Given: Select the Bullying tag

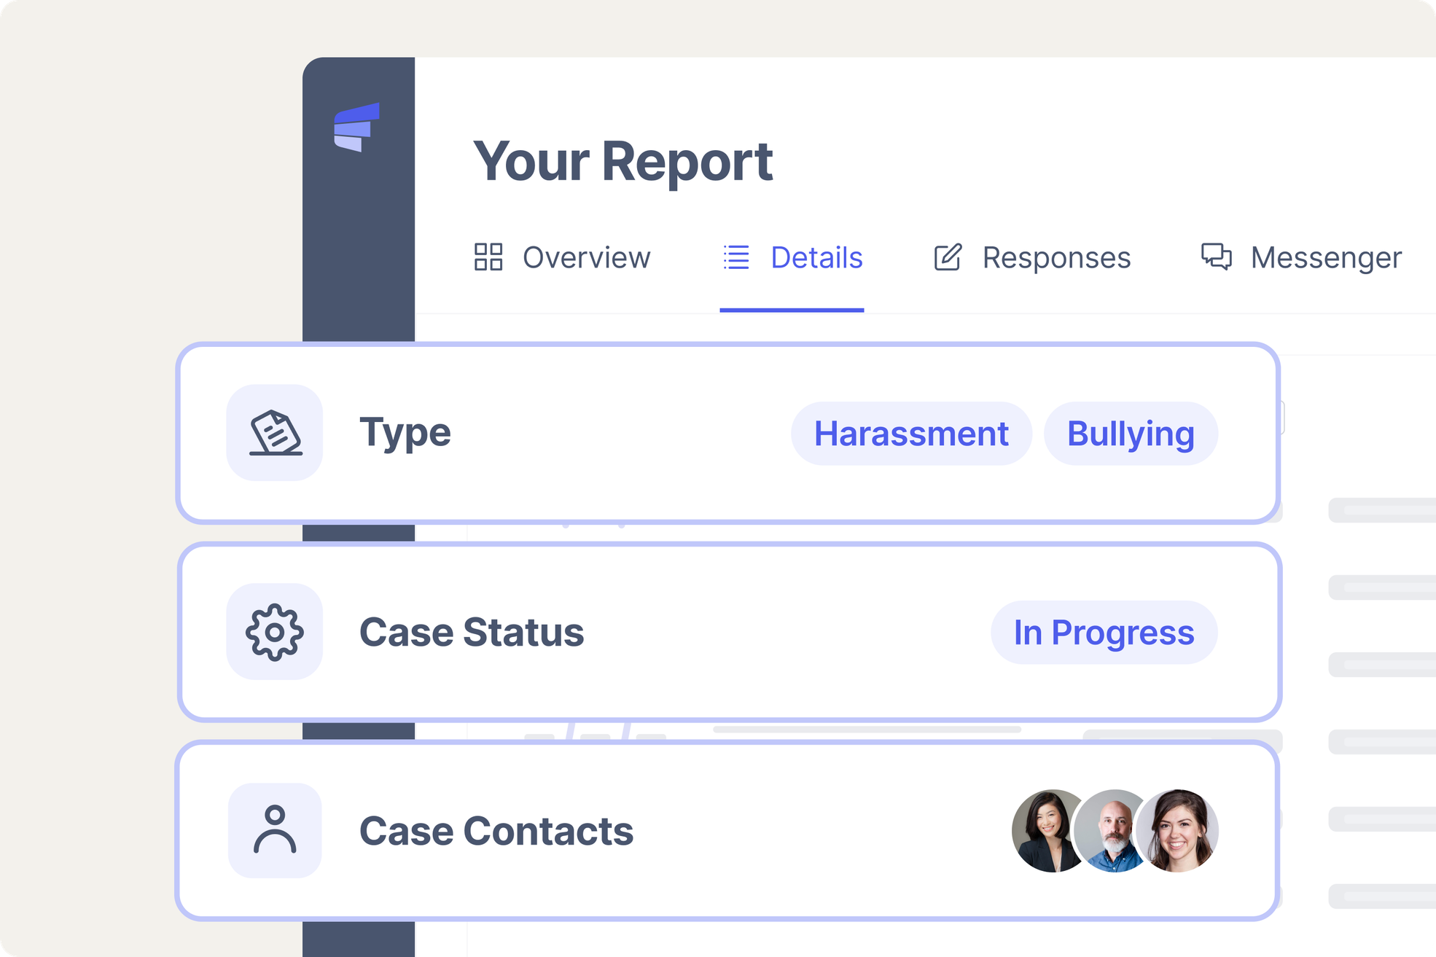Looking at the screenshot, I should pyautogui.click(x=1131, y=433).
